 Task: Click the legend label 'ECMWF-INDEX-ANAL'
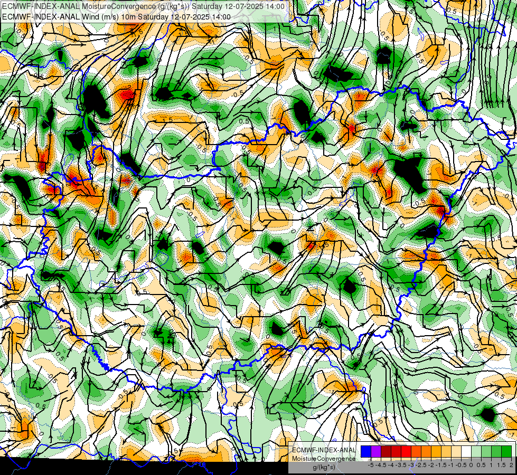[x=324, y=450]
